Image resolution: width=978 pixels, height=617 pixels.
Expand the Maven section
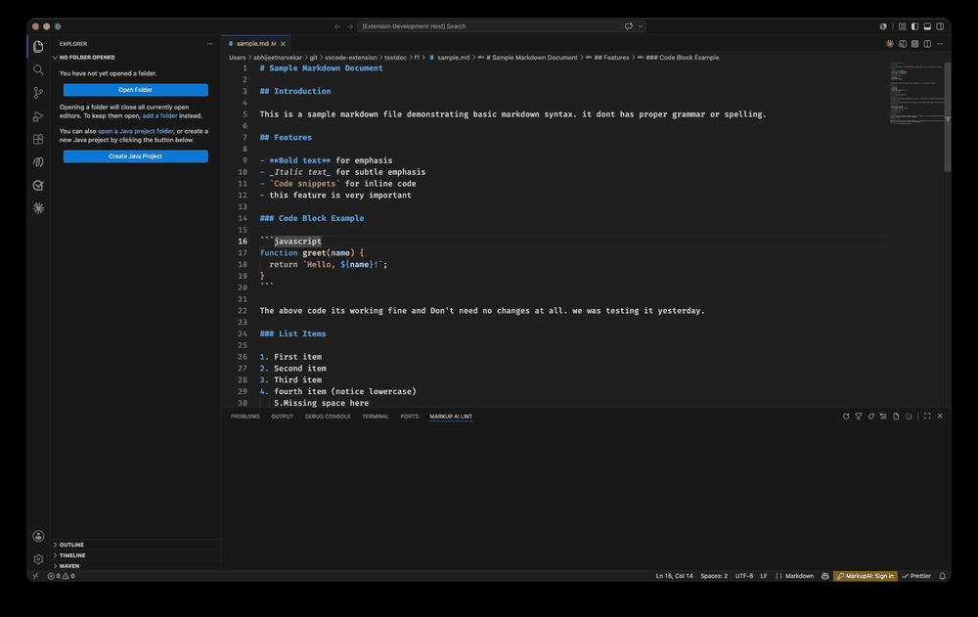click(68, 566)
